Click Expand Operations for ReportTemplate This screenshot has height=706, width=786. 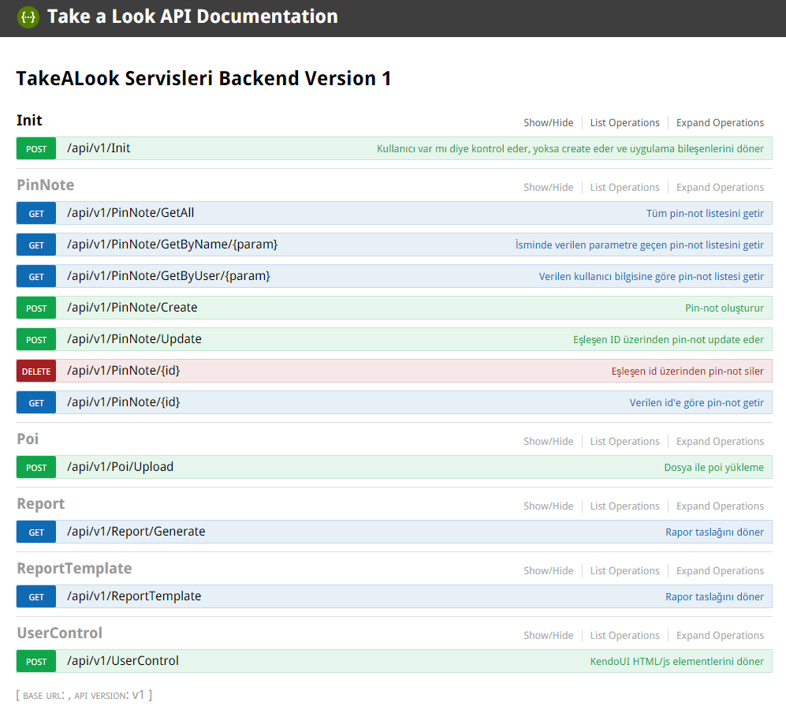click(720, 571)
